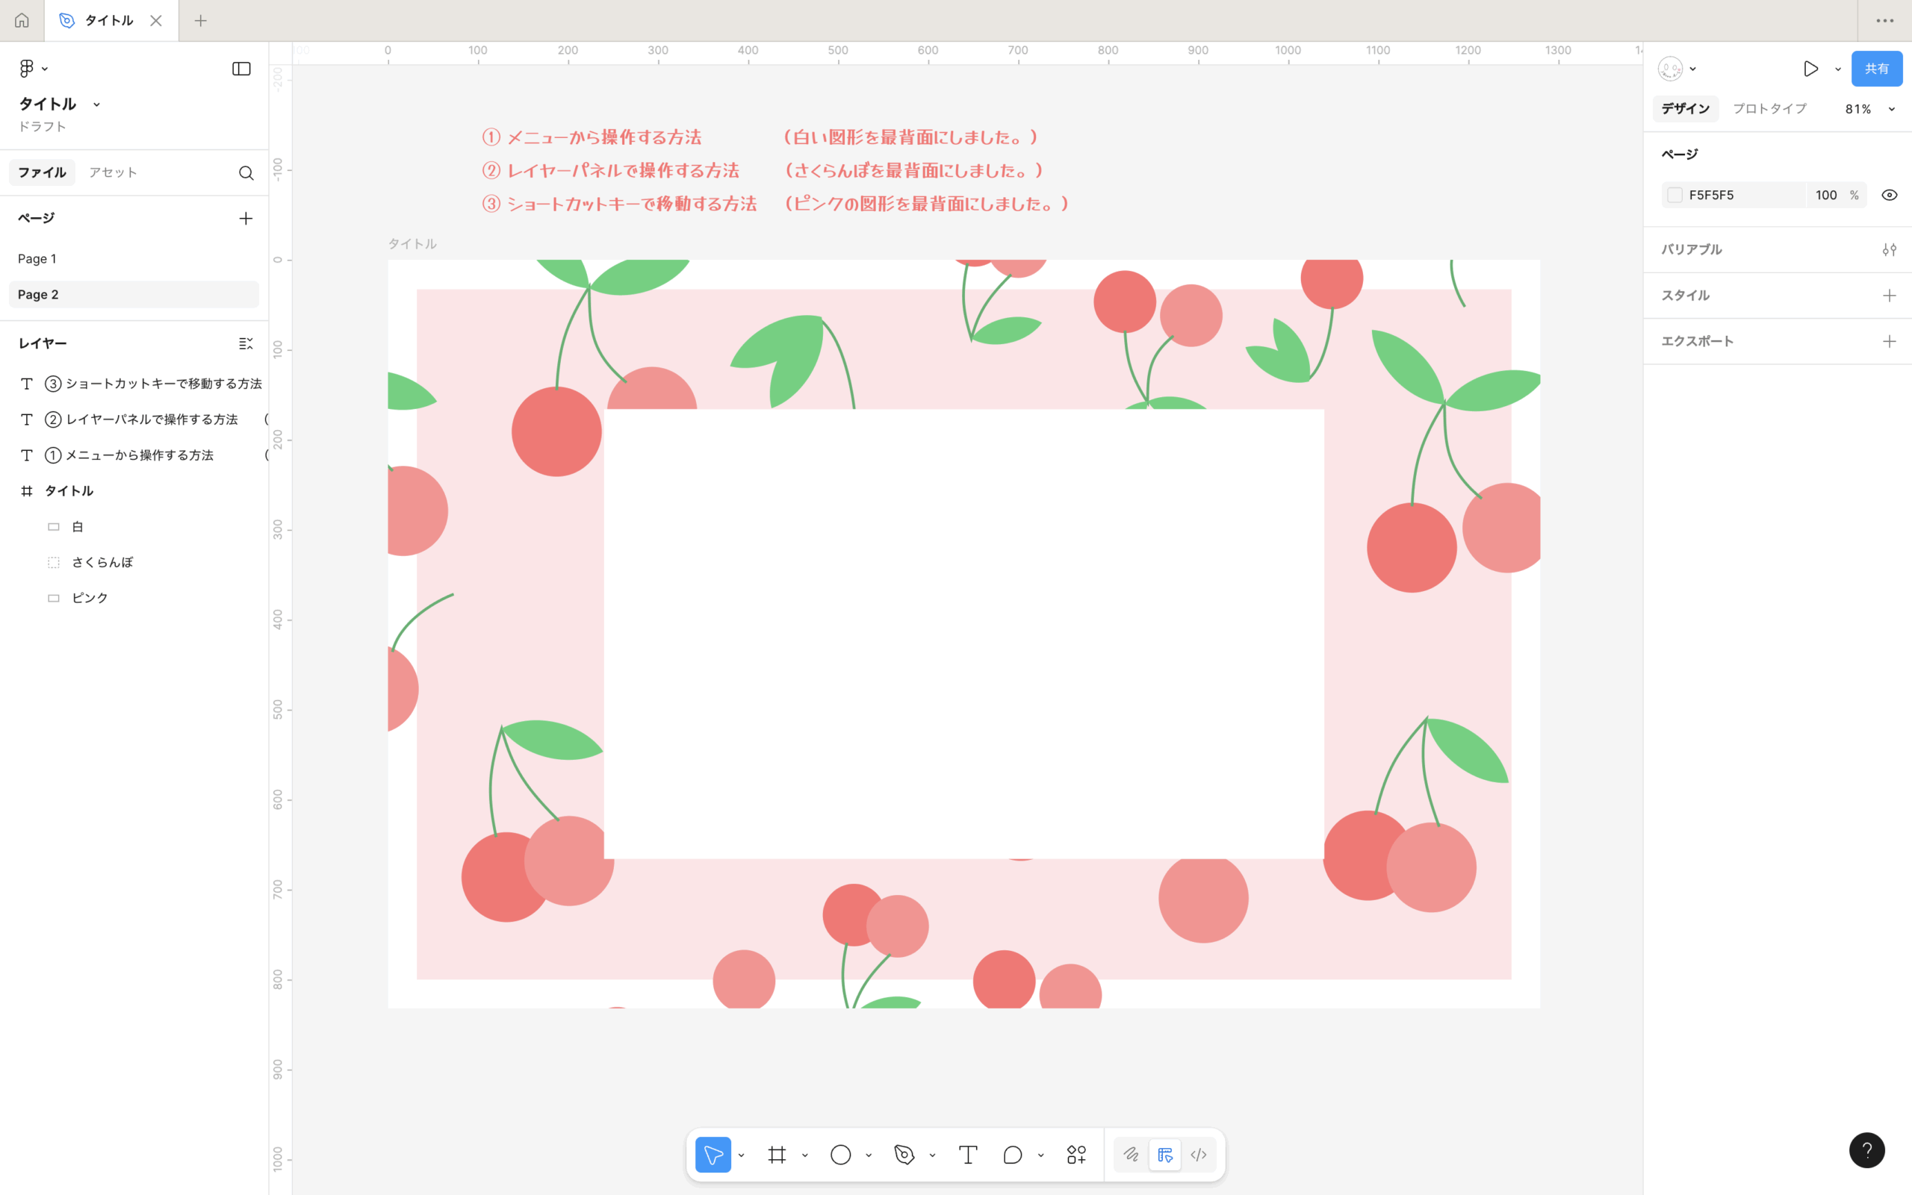The image size is (1912, 1195).
Task: Click the search icon in left panel
Action: 246,172
